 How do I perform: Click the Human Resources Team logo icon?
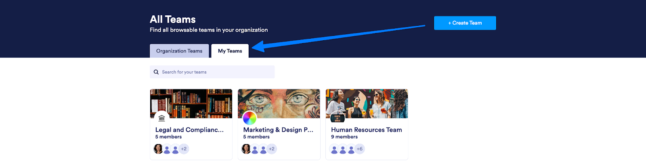[x=338, y=118]
